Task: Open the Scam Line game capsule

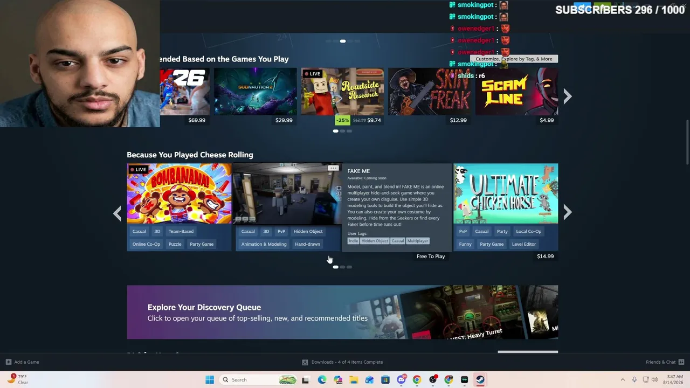Action: click(516, 91)
